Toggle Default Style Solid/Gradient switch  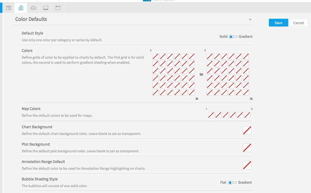tap(233, 37)
